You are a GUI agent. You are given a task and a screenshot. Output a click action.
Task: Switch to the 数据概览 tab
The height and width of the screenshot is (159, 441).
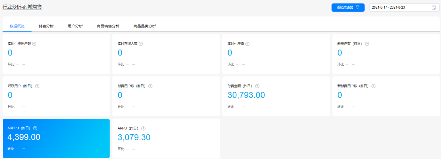click(x=17, y=26)
